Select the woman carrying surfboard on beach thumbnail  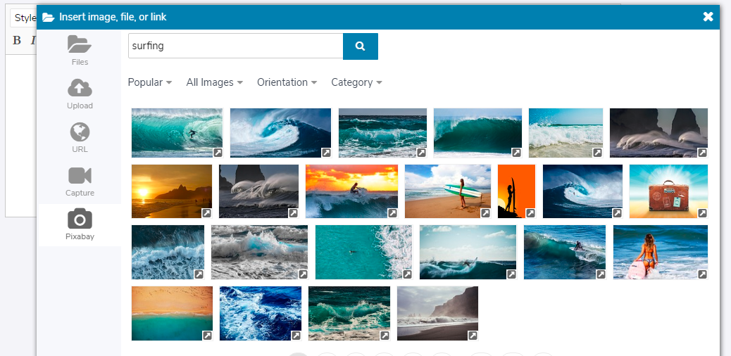[448, 191]
